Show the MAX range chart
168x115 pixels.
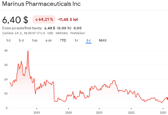(x=103, y=40)
